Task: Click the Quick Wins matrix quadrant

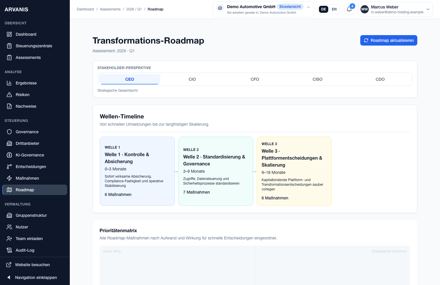Action: click(x=178, y=265)
